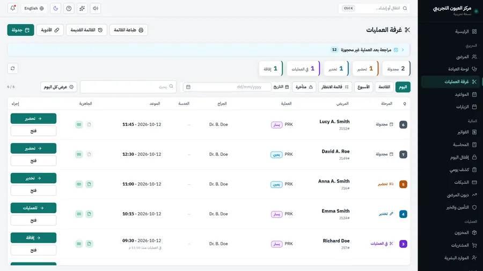Viewport: 483px width, 271px height.
Task: Filter by تخدير stage card
Action: pyautogui.click(x=336, y=69)
